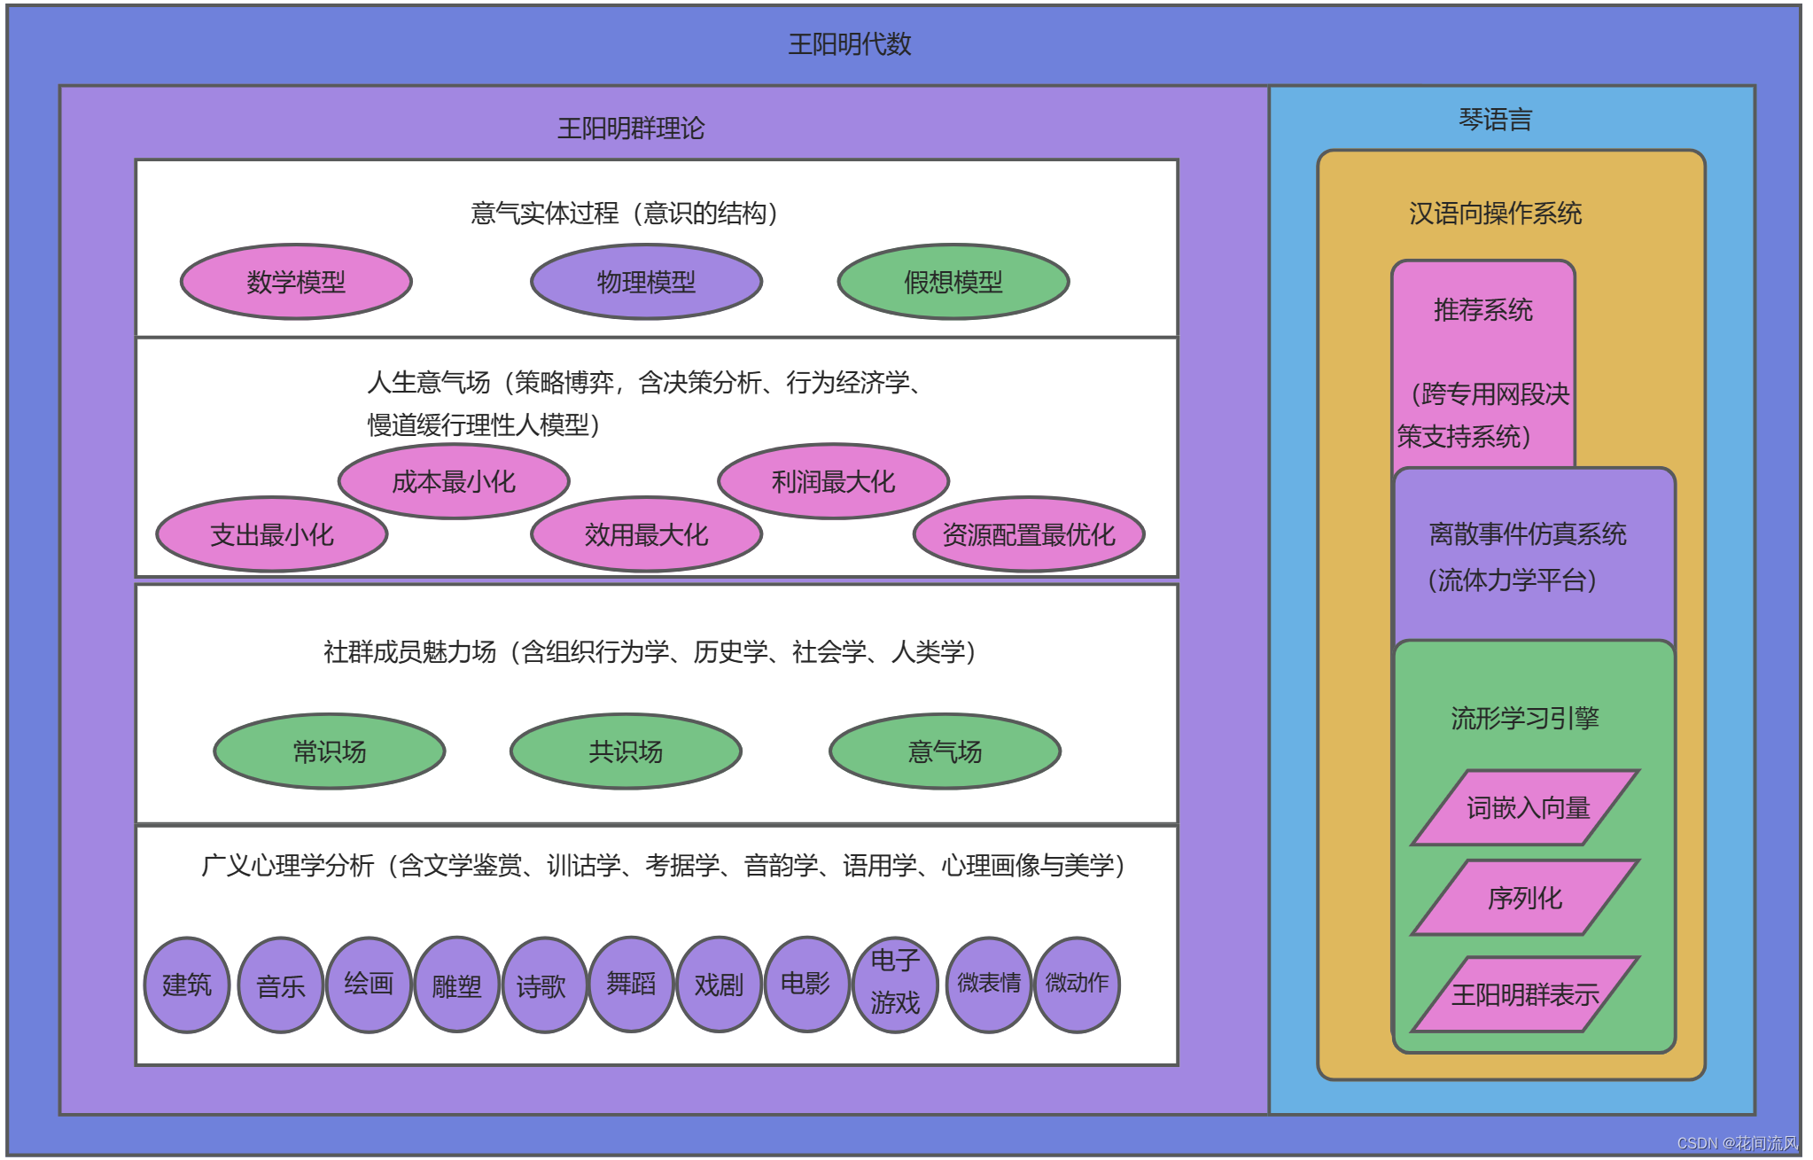The width and height of the screenshot is (1813, 1160).
Task: Select the 电子游戏 circle node
Action: click(894, 985)
